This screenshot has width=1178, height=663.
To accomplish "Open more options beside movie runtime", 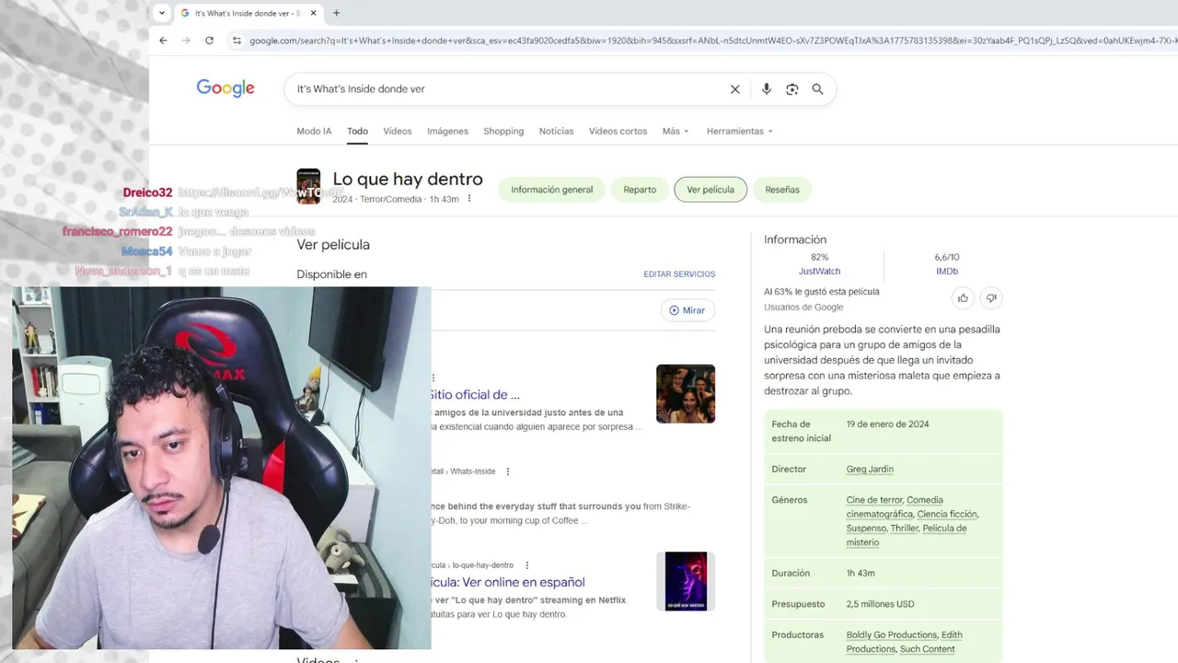I will (x=469, y=199).
